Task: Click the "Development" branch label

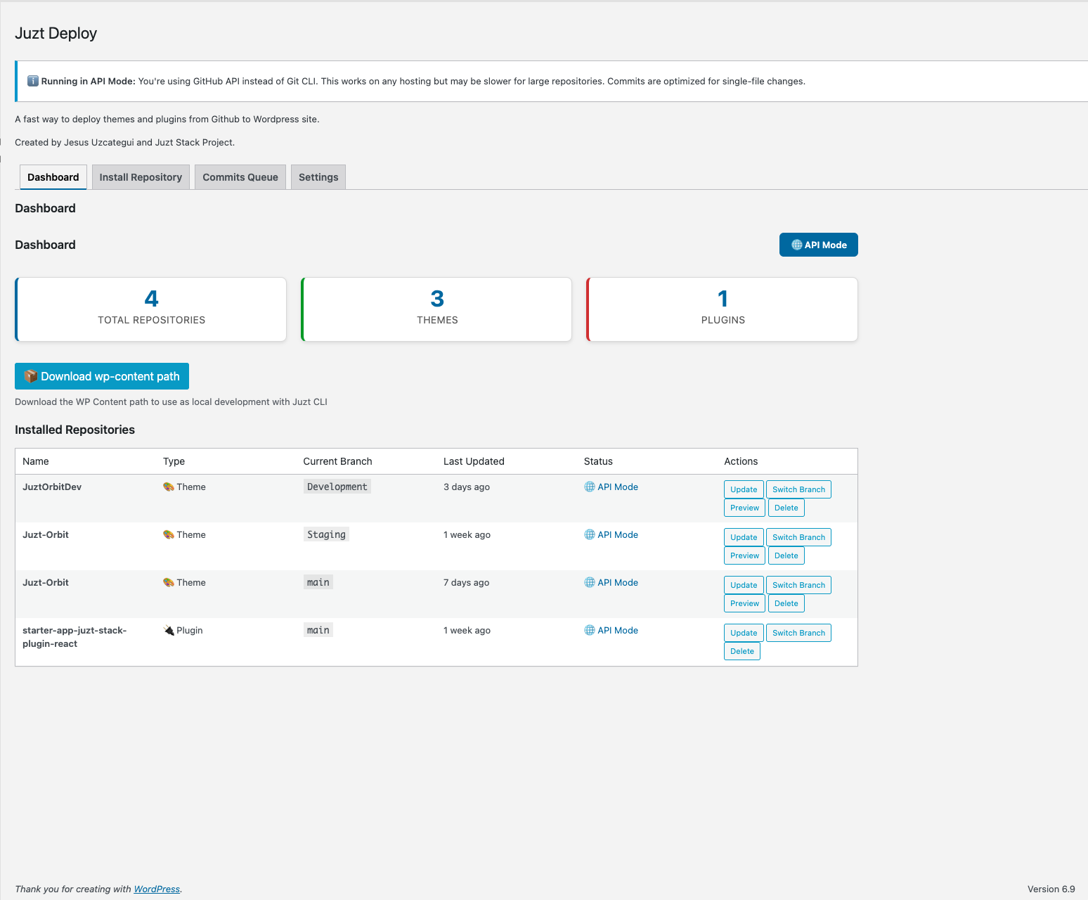Action: [337, 487]
